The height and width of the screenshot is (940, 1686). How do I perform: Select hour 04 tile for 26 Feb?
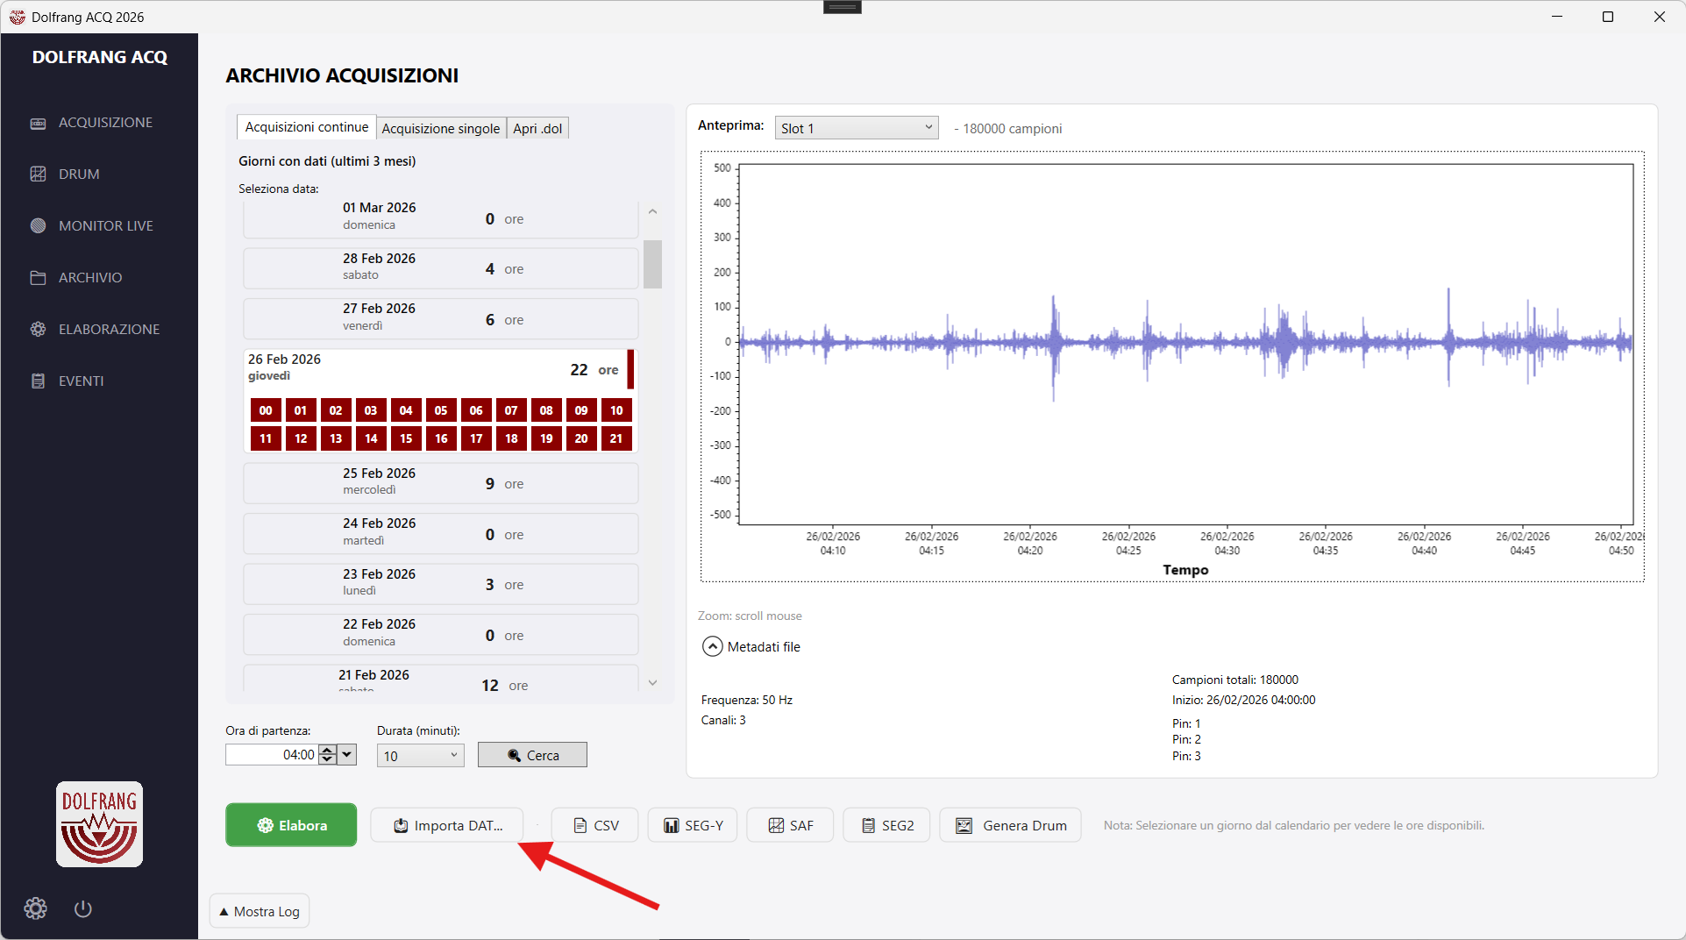(x=406, y=410)
